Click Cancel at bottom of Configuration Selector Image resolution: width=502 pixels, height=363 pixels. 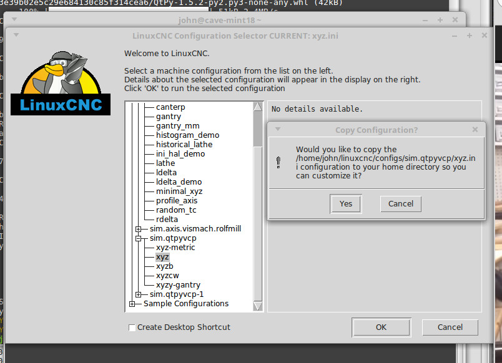click(x=450, y=327)
